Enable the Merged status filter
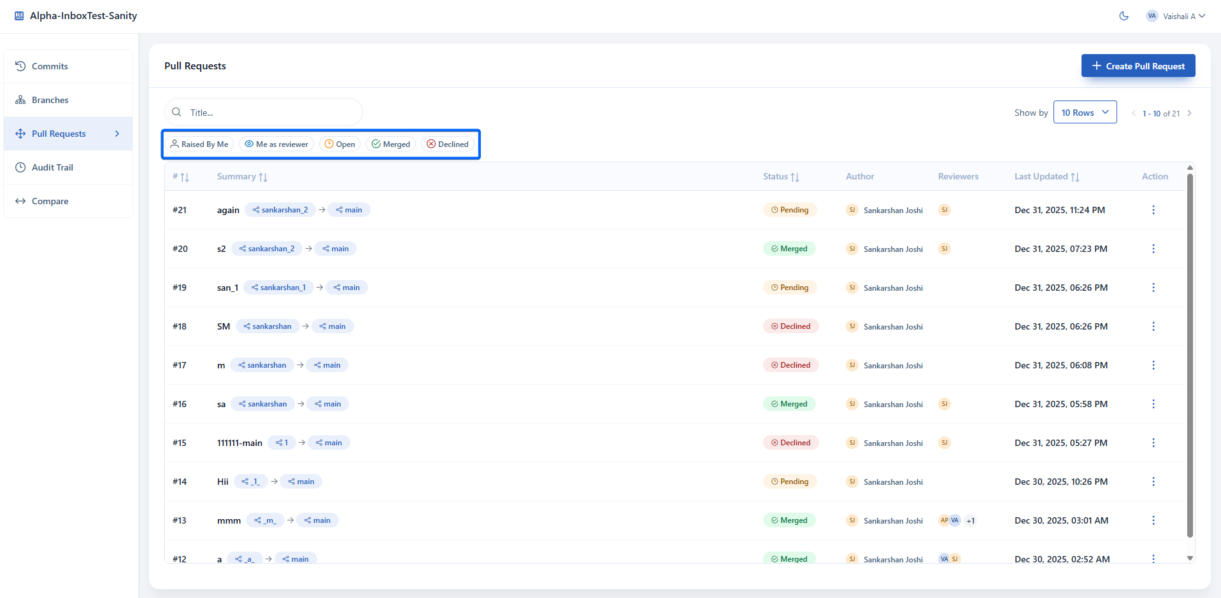Viewport: 1221px width, 598px height. [391, 144]
